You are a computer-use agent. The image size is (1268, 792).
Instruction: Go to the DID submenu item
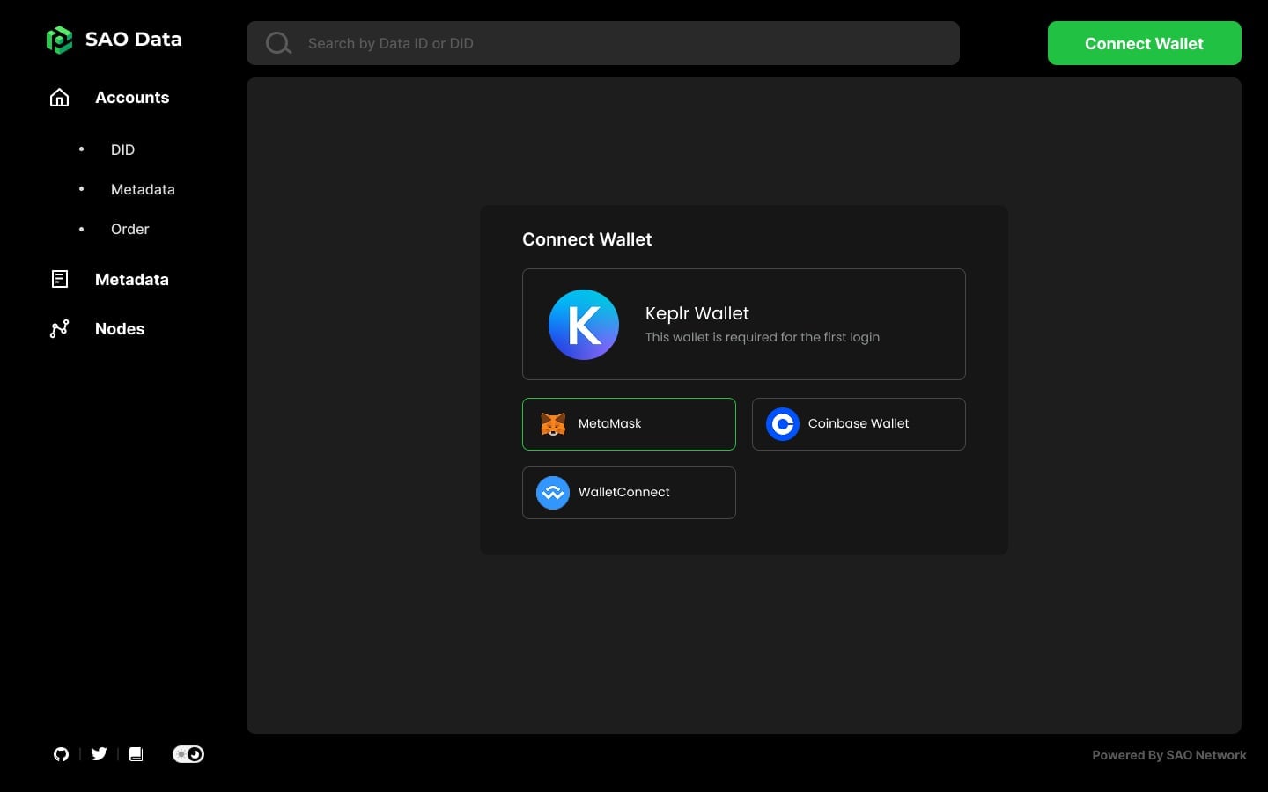pyautogui.click(x=123, y=150)
